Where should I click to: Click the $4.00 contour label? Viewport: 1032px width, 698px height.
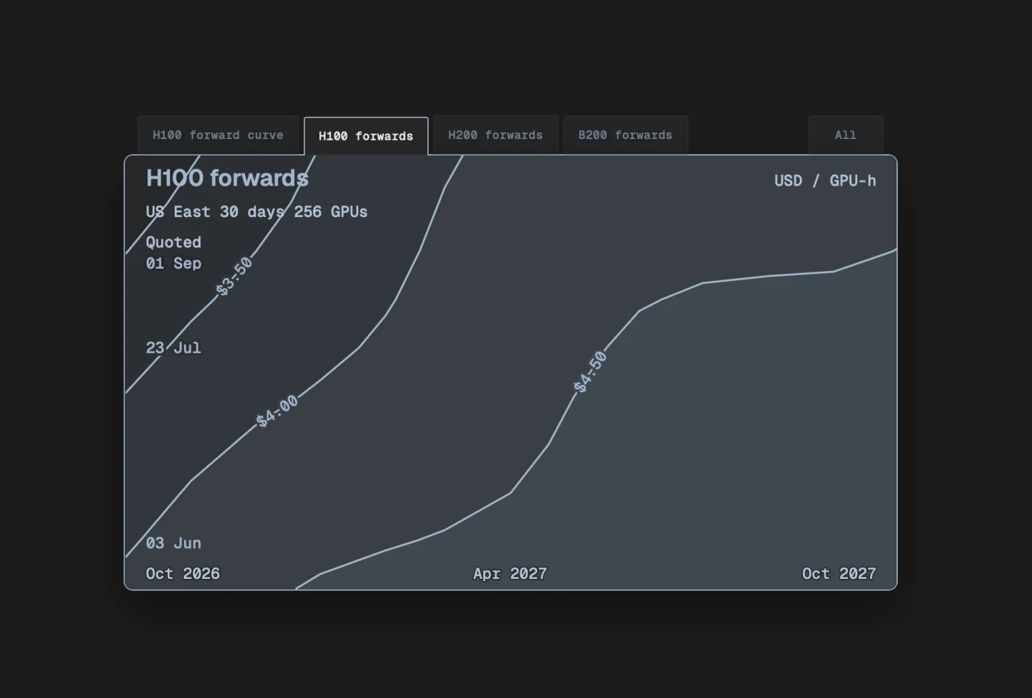tap(277, 412)
